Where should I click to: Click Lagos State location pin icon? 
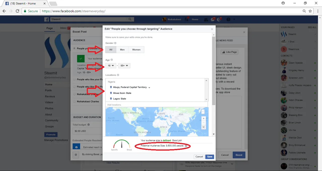click(111, 99)
